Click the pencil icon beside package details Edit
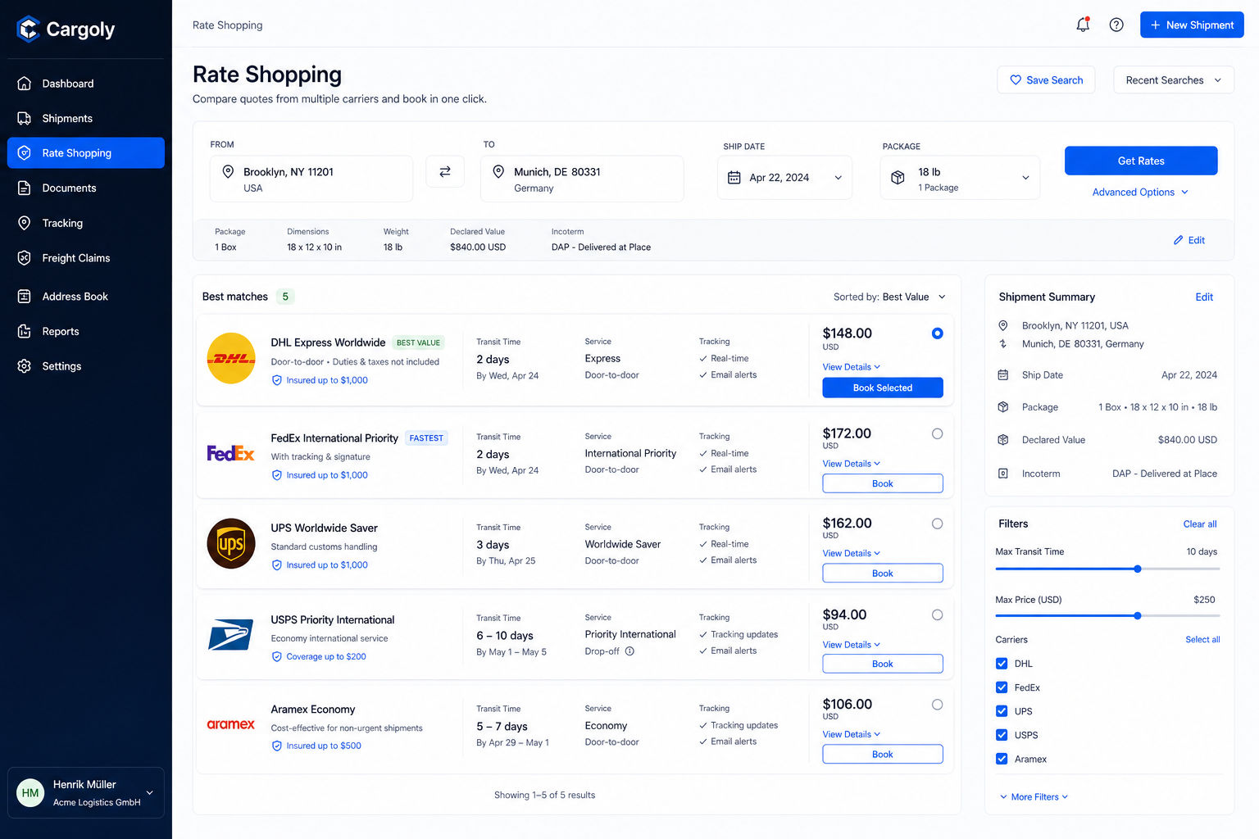The width and height of the screenshot is (1259, 839). (1178, 240)
